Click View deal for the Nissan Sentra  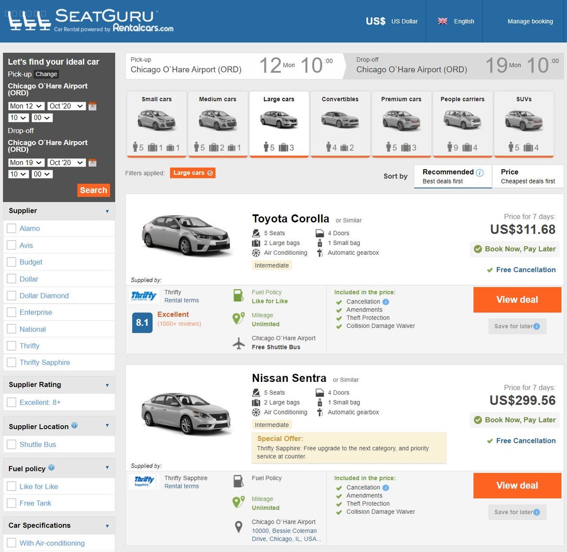tap(517, 485)
